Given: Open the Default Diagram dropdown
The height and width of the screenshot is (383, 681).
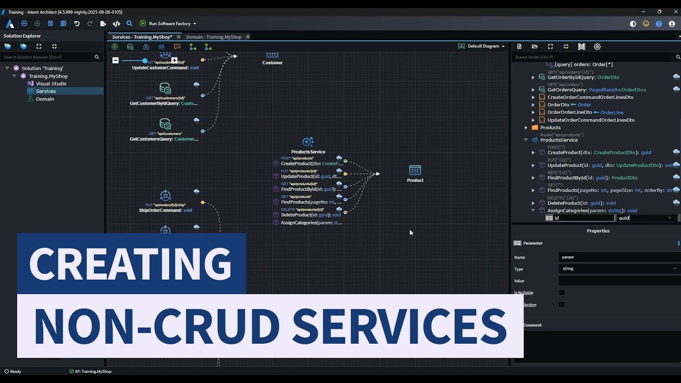Looking at the screenshot, I should [481, 46].
